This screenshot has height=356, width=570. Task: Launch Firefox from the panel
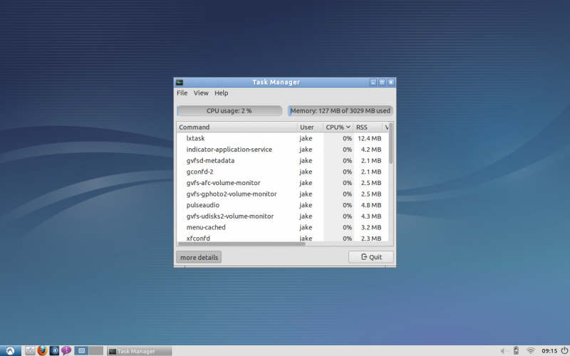42,350
